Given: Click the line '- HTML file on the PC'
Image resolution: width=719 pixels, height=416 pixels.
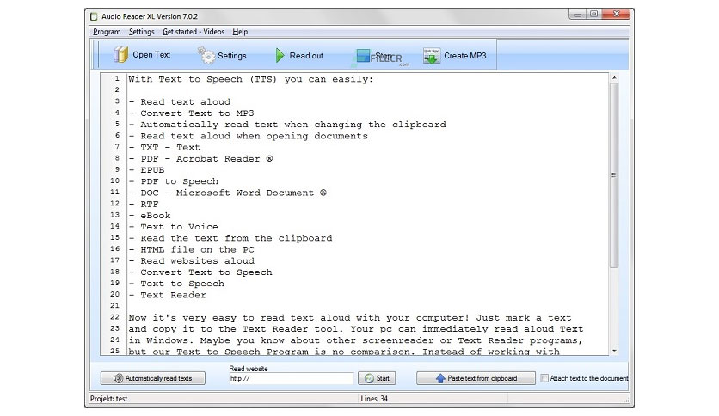Looking at the screenshot, I should click(x=191, y=250).
